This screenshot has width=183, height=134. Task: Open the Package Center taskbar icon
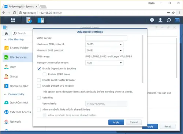[29, 20]
